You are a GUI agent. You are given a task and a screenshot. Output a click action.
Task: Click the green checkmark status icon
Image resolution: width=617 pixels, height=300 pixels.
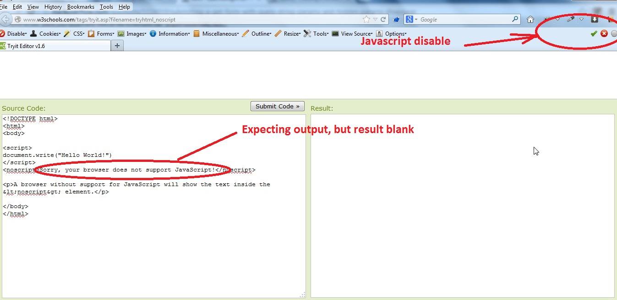point(594,33)
